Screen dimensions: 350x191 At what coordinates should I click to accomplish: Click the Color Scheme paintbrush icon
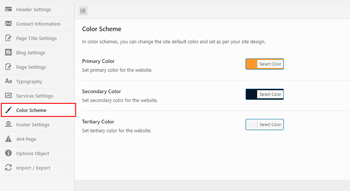tap(8, 110)
